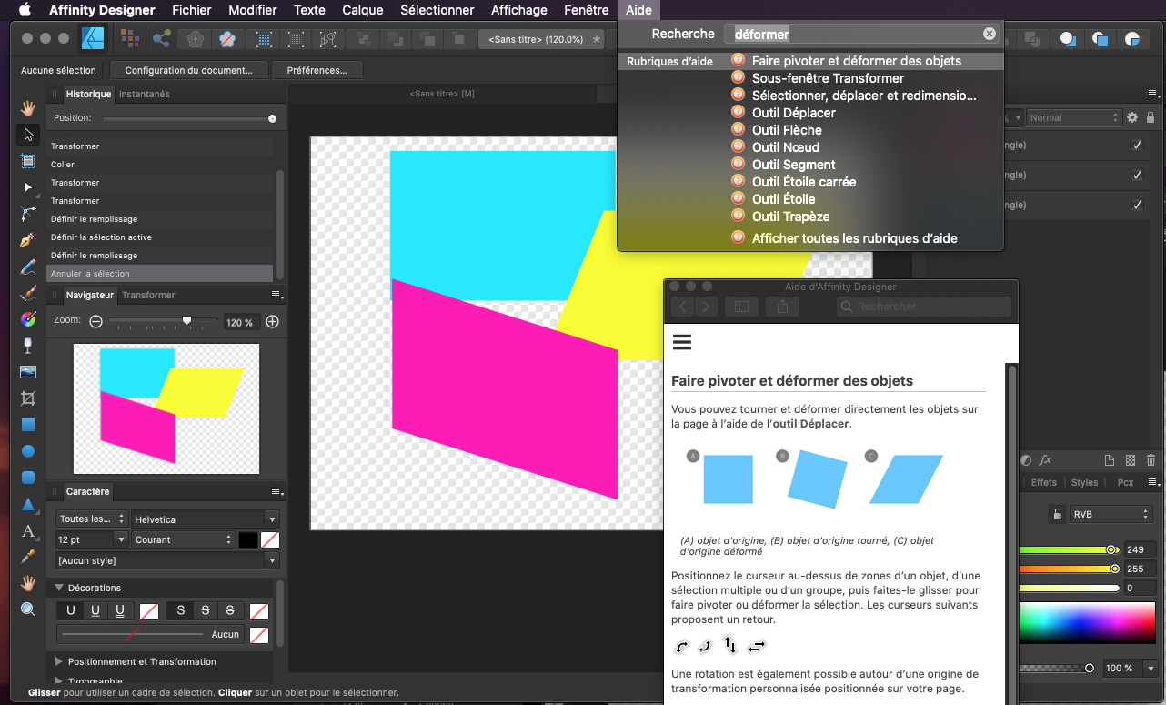The height and width of the screenshot is (705, 1166).
Task: Switch to Pixel persona icon
Action: tap(130, 39)
